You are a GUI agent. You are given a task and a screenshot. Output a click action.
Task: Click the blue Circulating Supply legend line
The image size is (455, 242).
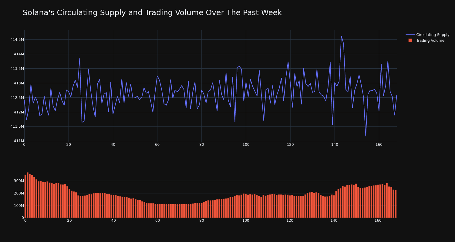(x=410, y=35)
